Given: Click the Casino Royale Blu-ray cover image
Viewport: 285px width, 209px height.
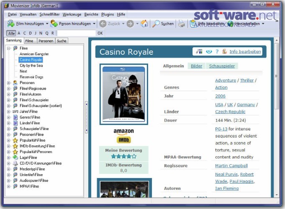Looking at the screenshot, I should [x=124, y=94].
